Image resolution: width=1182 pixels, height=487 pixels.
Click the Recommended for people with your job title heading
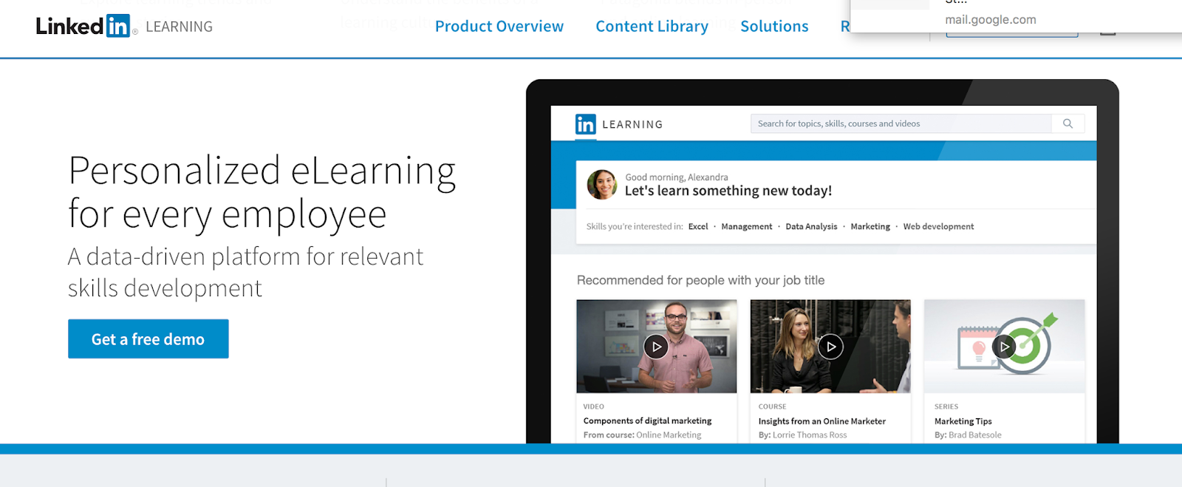(700, 280)
